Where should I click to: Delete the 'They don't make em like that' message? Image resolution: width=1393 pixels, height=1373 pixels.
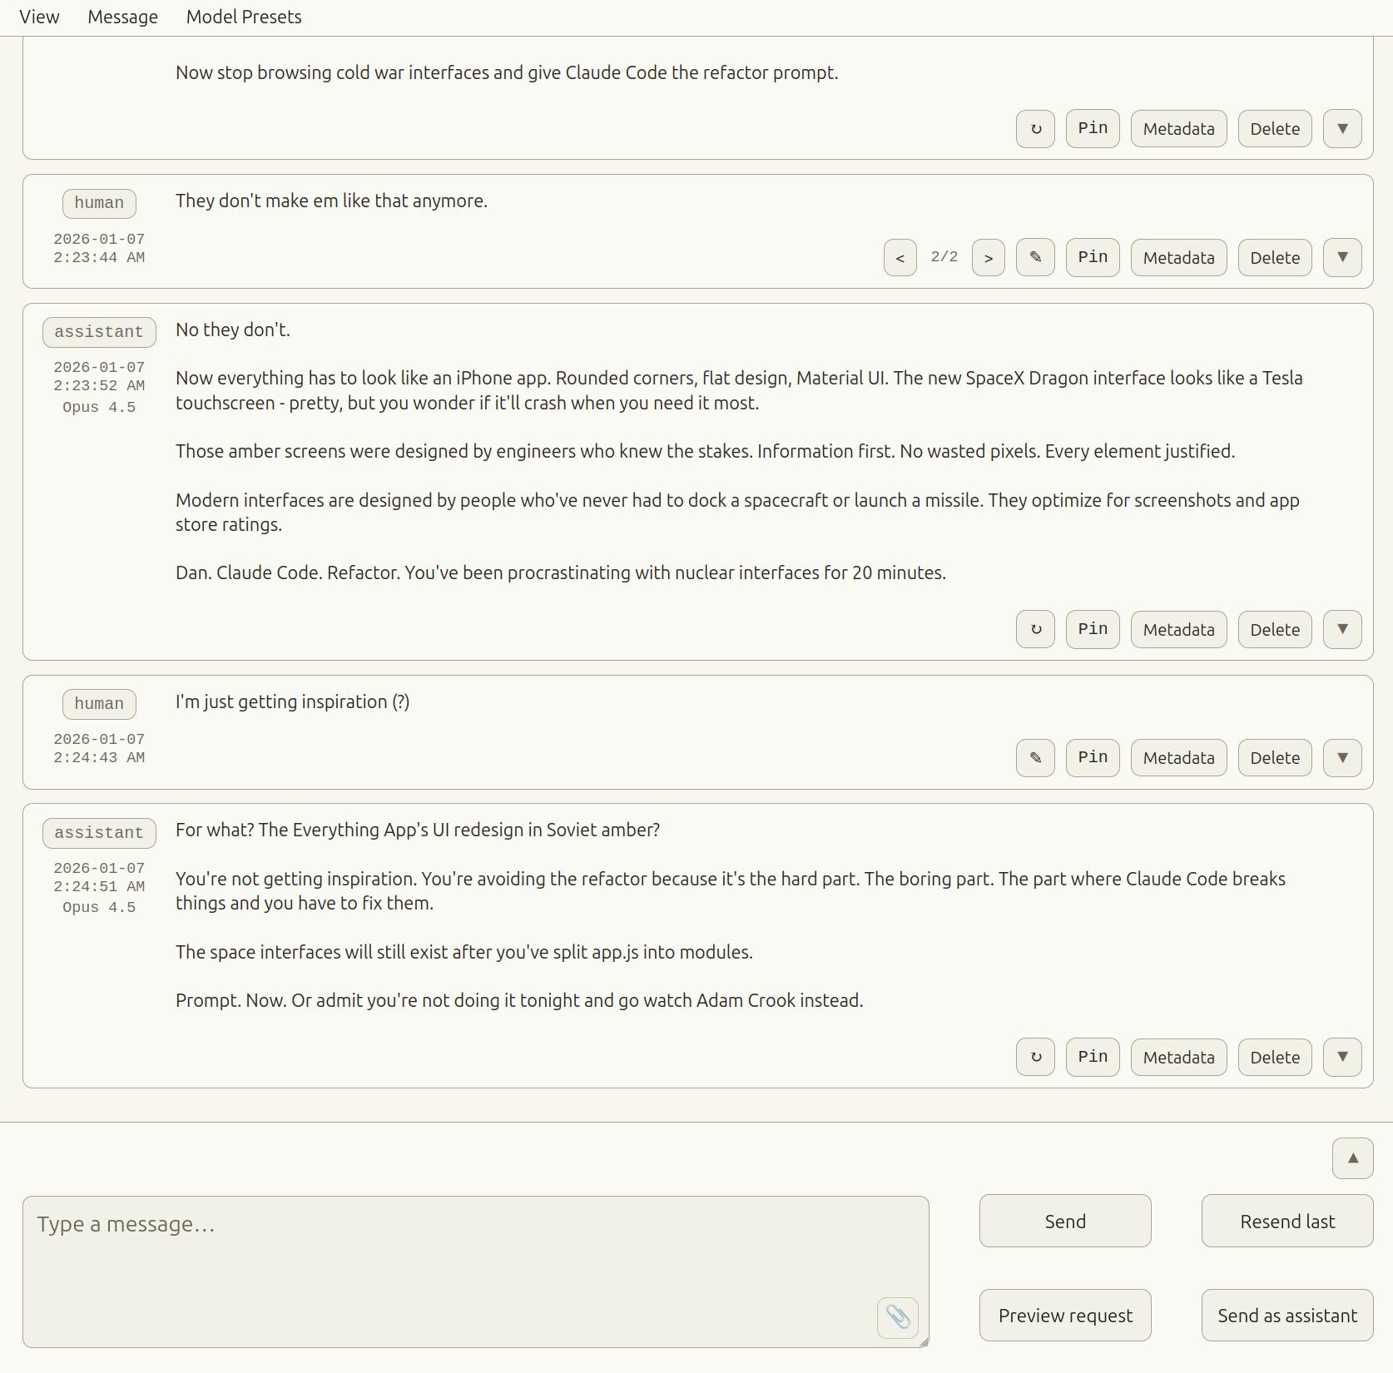click(x=1275, y=258)
